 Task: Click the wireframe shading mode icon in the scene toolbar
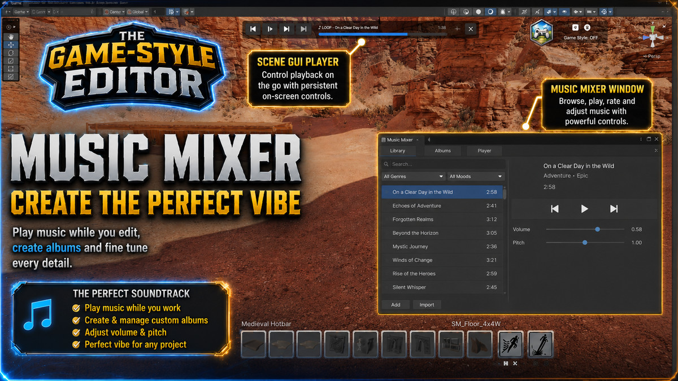point(453,11)
